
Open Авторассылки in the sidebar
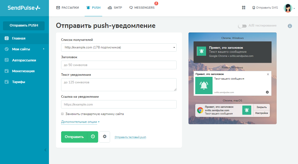pos(24,60)
